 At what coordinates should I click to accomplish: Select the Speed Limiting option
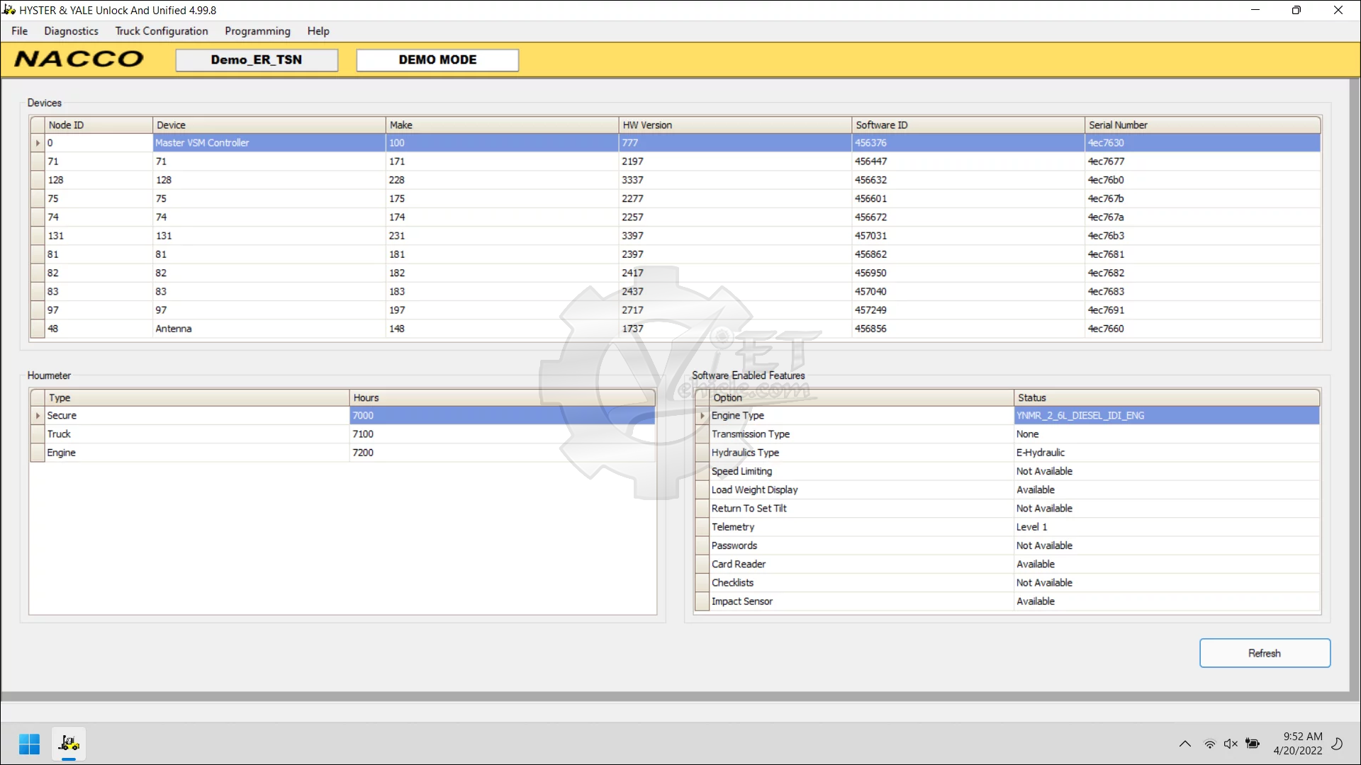tap(861, 471)
